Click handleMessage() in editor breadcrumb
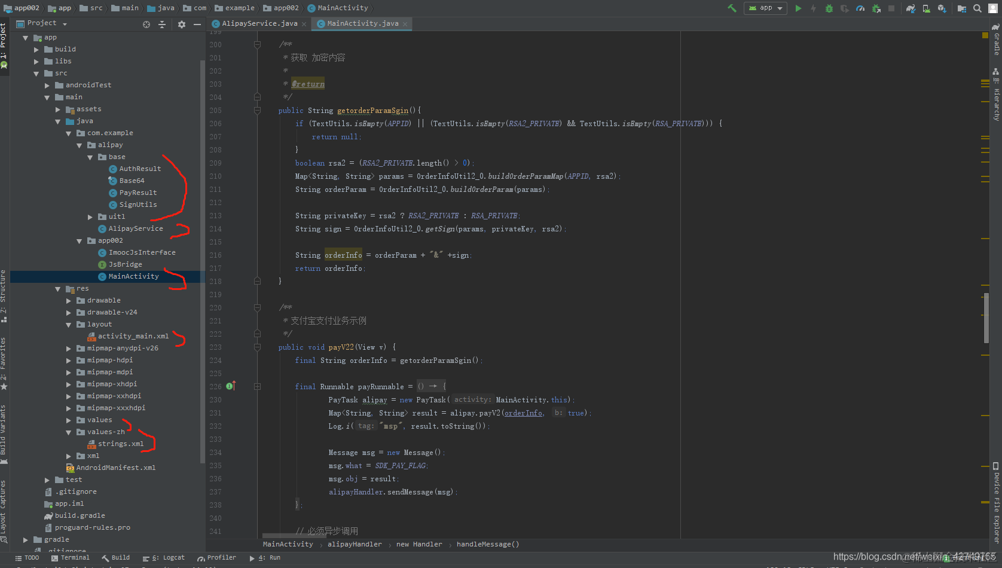This screenshot has width=1002, height=568. [488, 545]
